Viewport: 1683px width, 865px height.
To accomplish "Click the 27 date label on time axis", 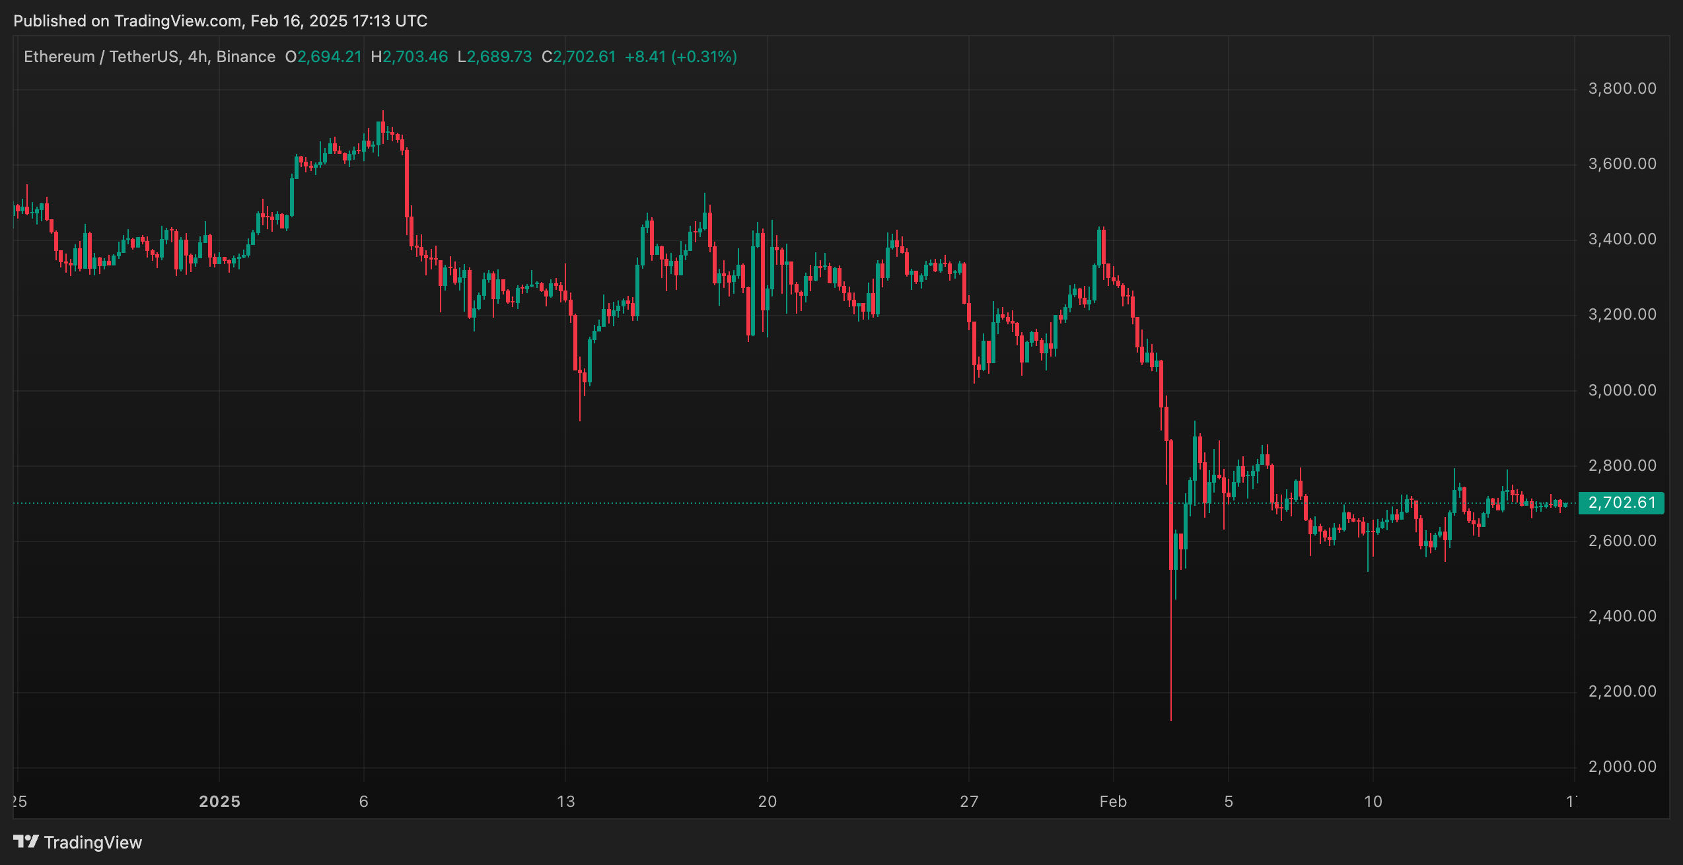I will click(x=969, y=802).
